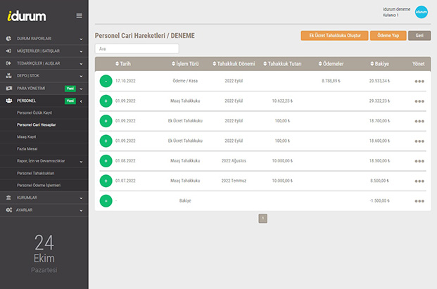Open the three-dot menu for the 18.600,00 balance row

point(419,141)
